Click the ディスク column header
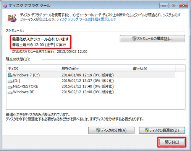191x151 pixels. 33,68
